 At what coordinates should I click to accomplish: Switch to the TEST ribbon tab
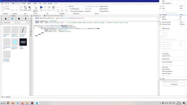(x=40, y=3)
